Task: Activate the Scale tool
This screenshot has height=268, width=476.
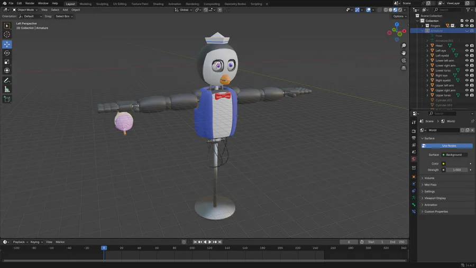Action: click(x=7, y=62)
